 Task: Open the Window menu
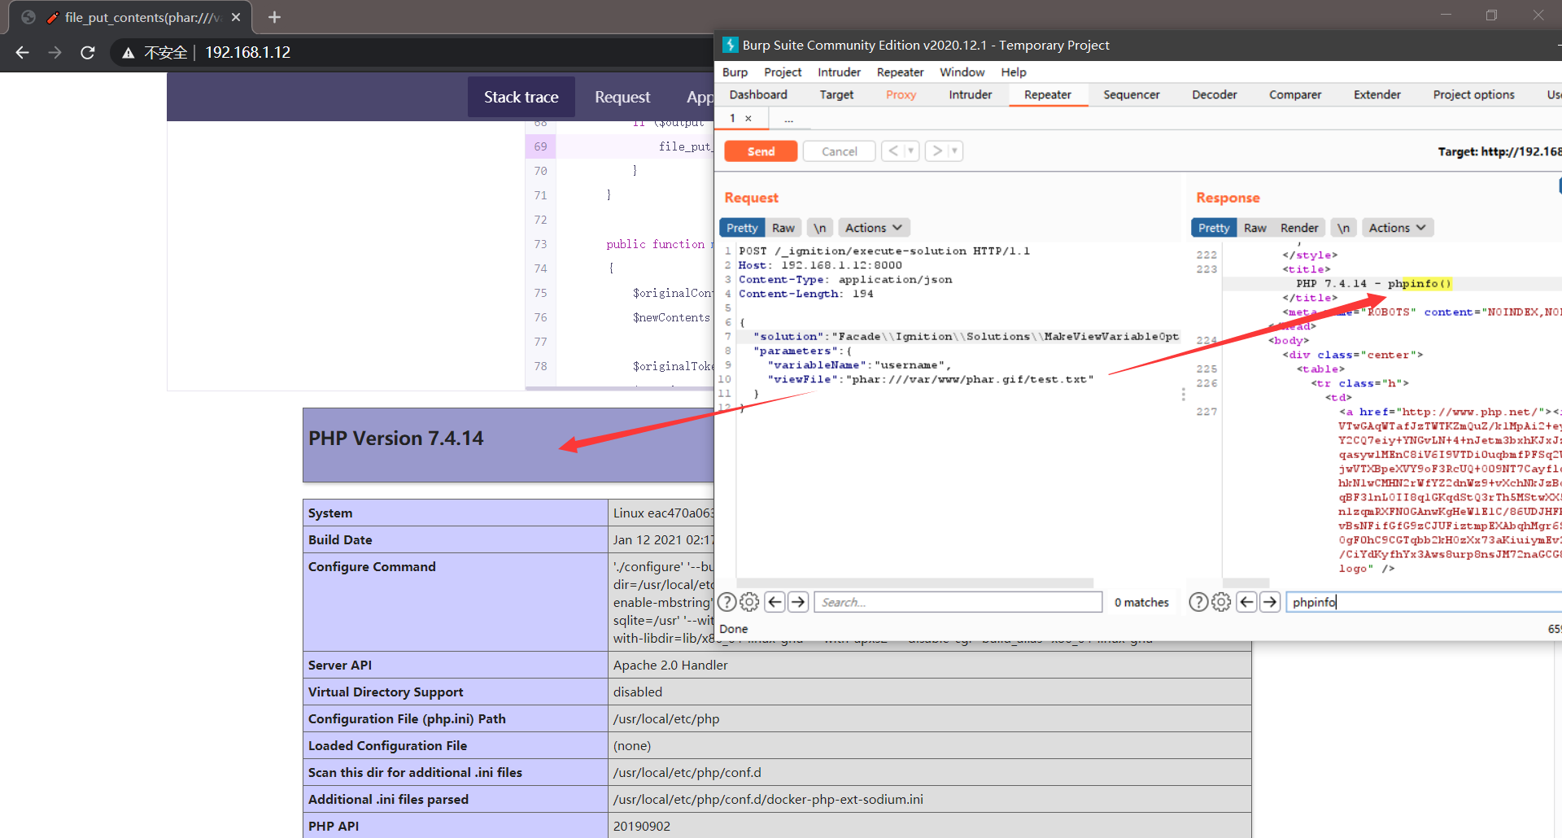(x=962, y=72)
